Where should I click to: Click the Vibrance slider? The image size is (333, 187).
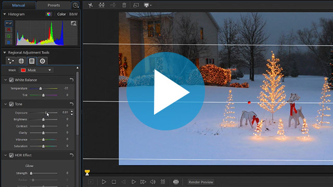coord(43,140)
